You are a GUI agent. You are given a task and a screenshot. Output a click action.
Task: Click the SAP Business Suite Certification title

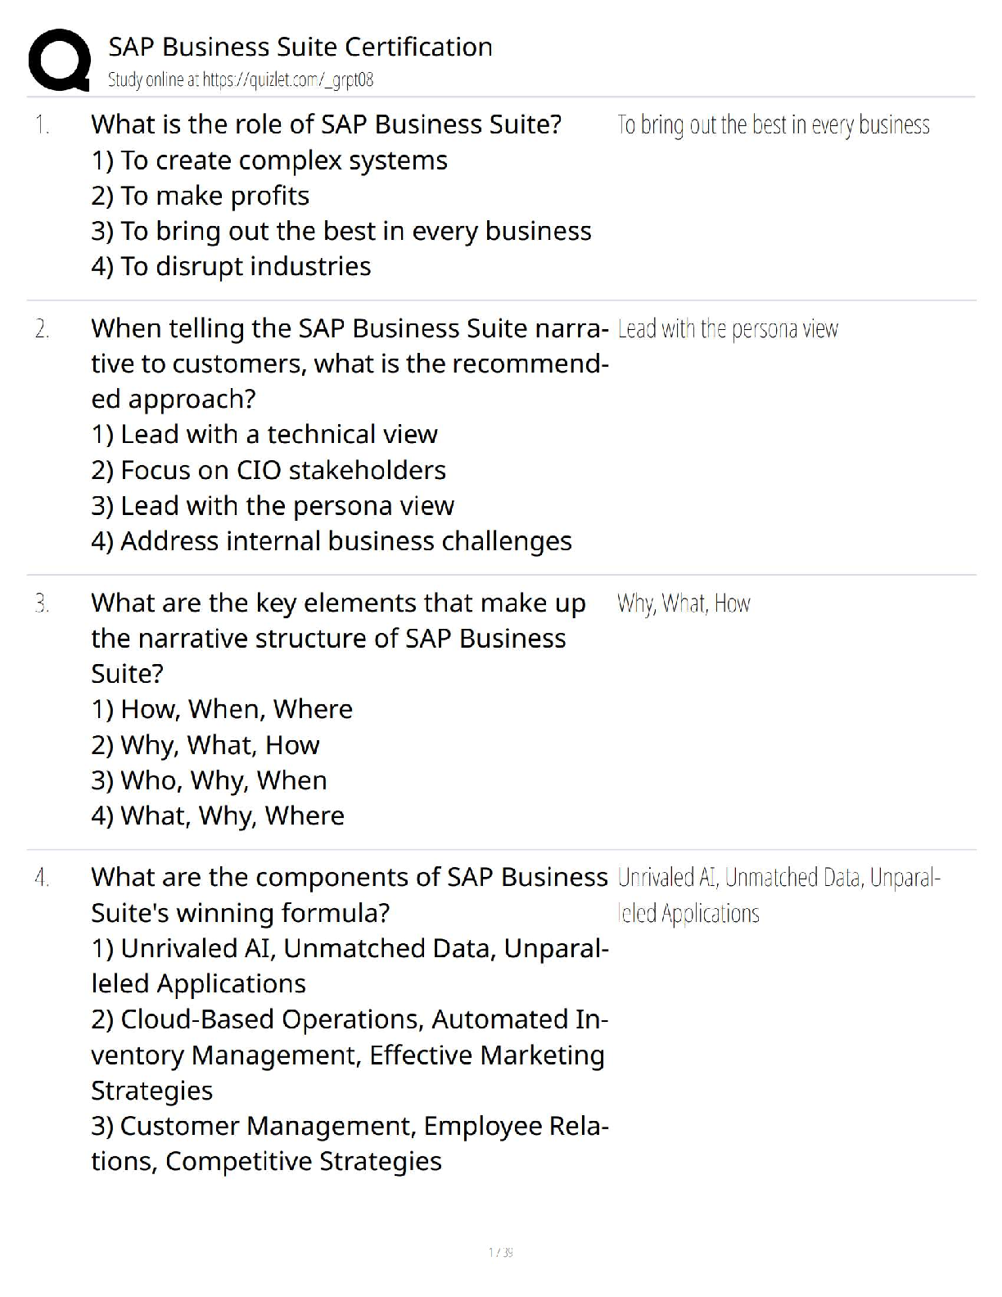[x=300, y=47]
